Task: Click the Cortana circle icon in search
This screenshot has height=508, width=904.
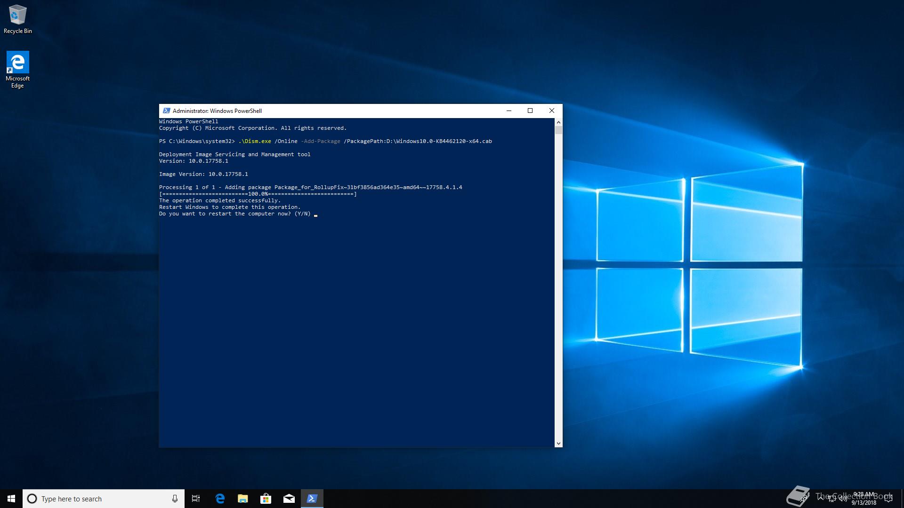Action: [x=32, y=499]
